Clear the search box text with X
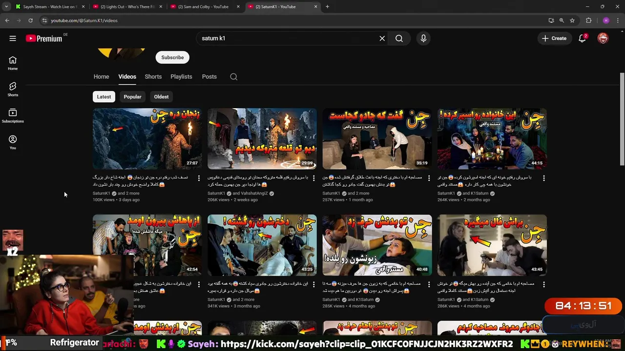 tap(382, 39)
